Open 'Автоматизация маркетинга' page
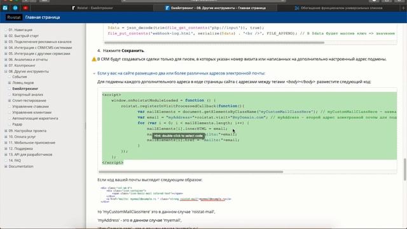The height and width of the screenshot is (229, 407). (x=35, y=118)
